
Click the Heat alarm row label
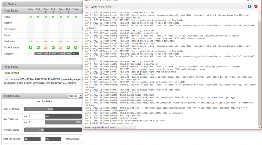tap(9, 41)
